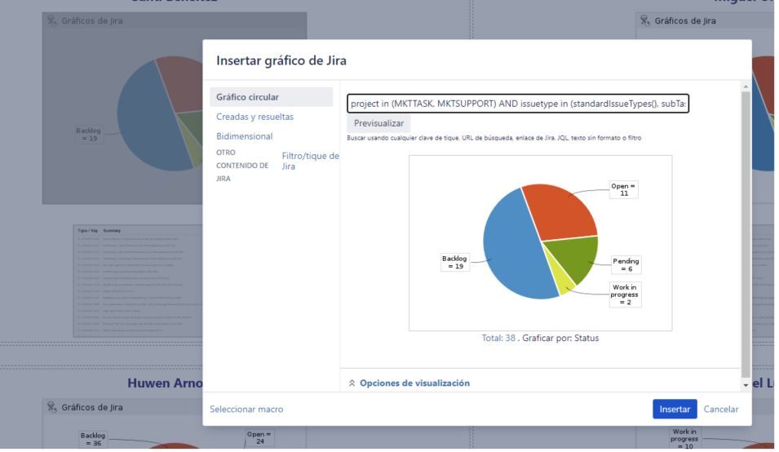Screen dimensions: 779x452
Task: Click the double chevron icon beside Opciones
Action: pos(352,383)
